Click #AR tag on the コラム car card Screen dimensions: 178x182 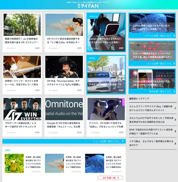(x=121, y=90)
